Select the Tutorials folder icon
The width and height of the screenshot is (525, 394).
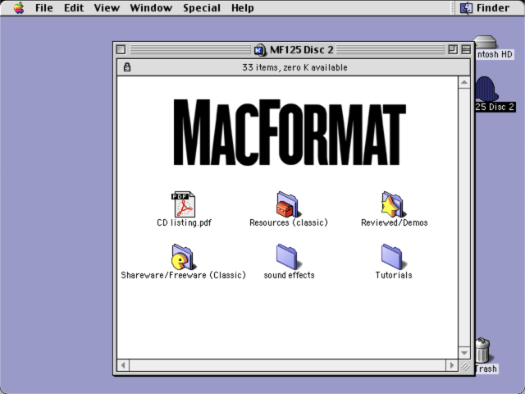pos(393,257)
